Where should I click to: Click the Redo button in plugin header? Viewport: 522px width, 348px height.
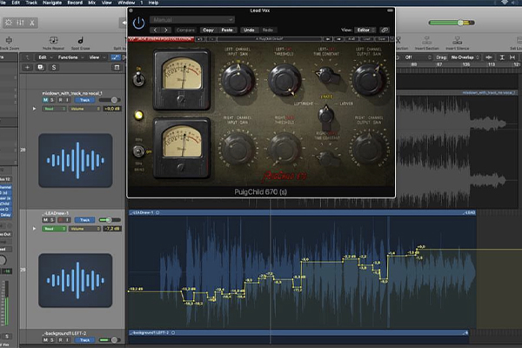[268, 30]
